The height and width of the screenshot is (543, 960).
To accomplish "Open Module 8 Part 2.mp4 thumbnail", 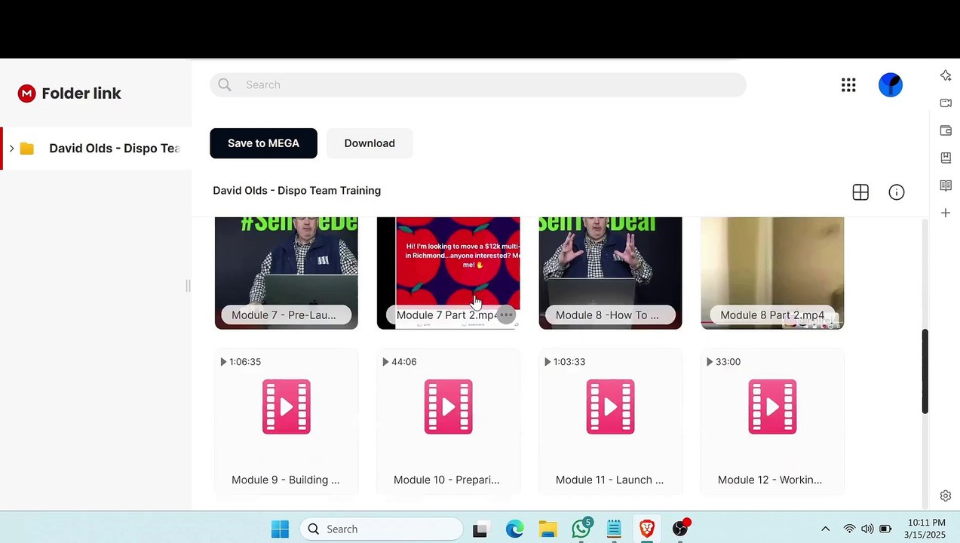I will tap(773, 273).
